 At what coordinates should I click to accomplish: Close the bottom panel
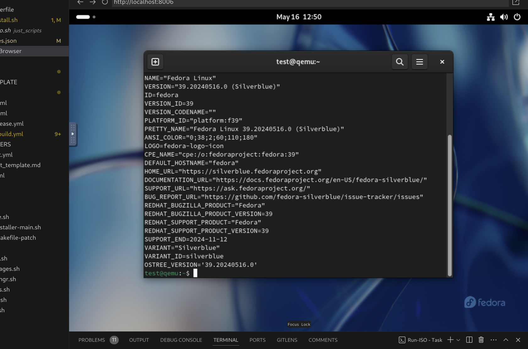click(518, 340)
